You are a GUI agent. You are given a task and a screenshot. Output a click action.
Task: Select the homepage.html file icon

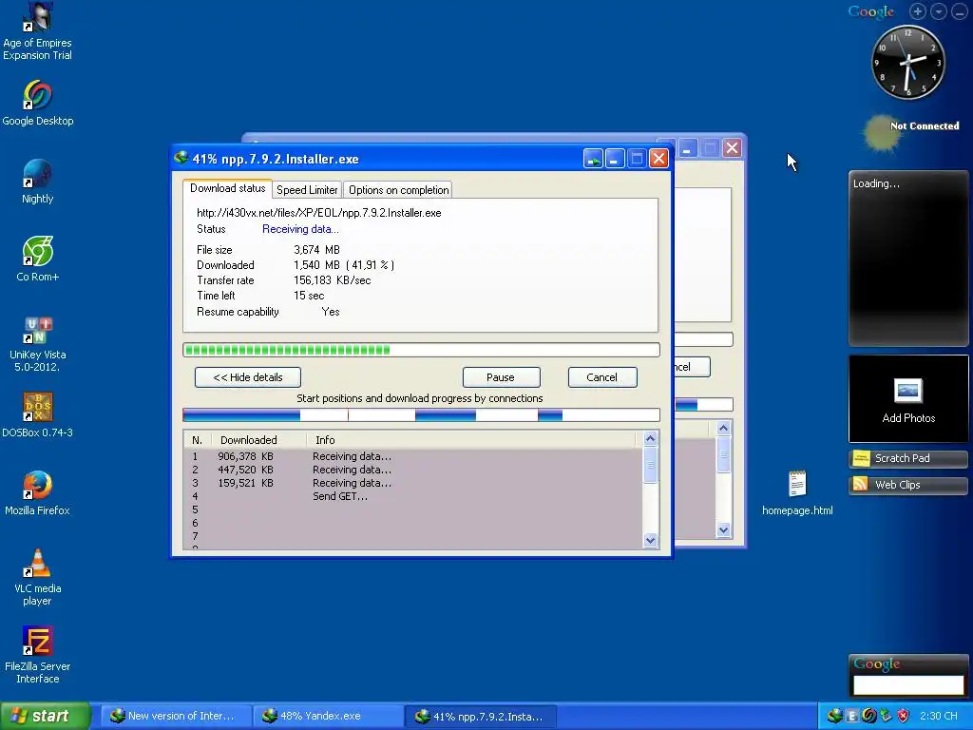click(797, 484)
